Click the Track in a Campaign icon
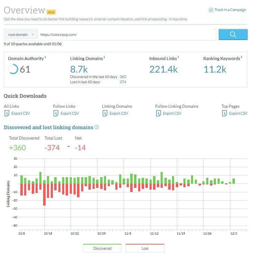This screenshot has width=257, height=258. 211,10
